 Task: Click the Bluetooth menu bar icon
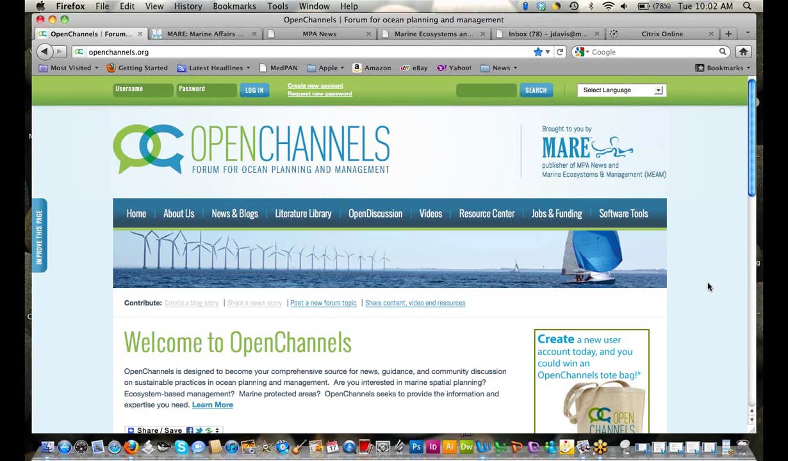pos(591,6)
